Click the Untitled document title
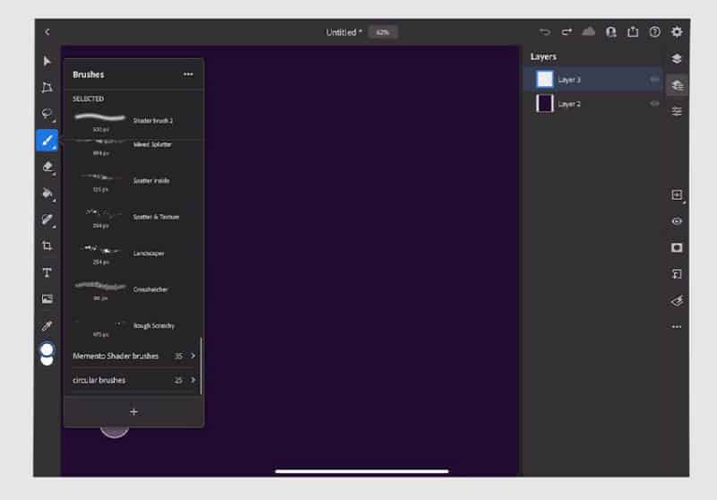This screenshot has height=500, width=717. point(343,32)
